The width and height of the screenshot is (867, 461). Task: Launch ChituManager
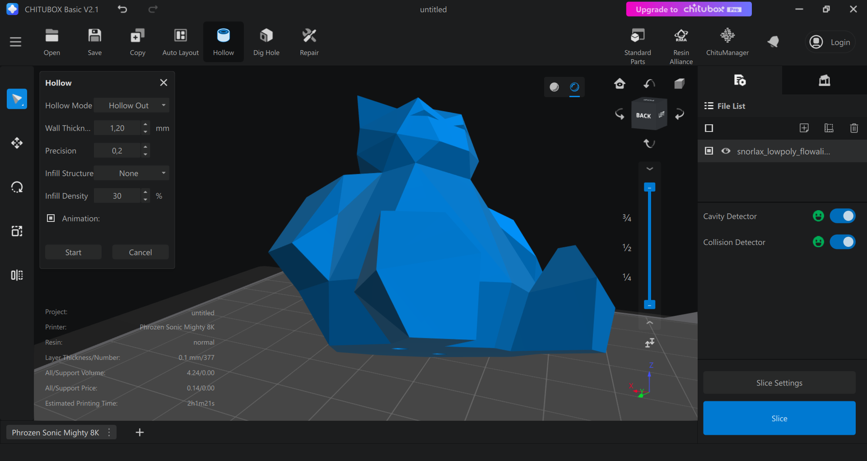click(727, 42)
